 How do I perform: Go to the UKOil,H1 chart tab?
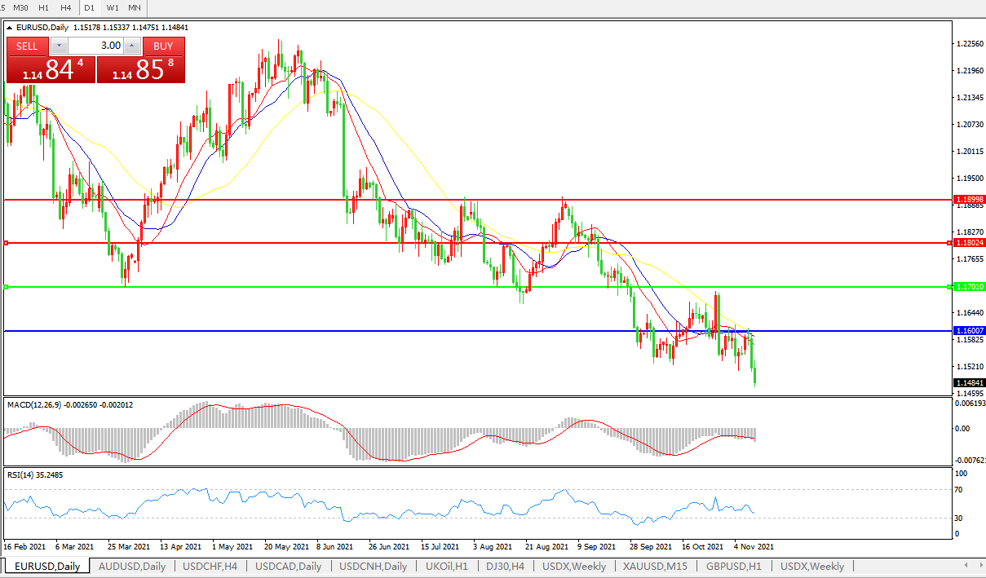point(447,566)
